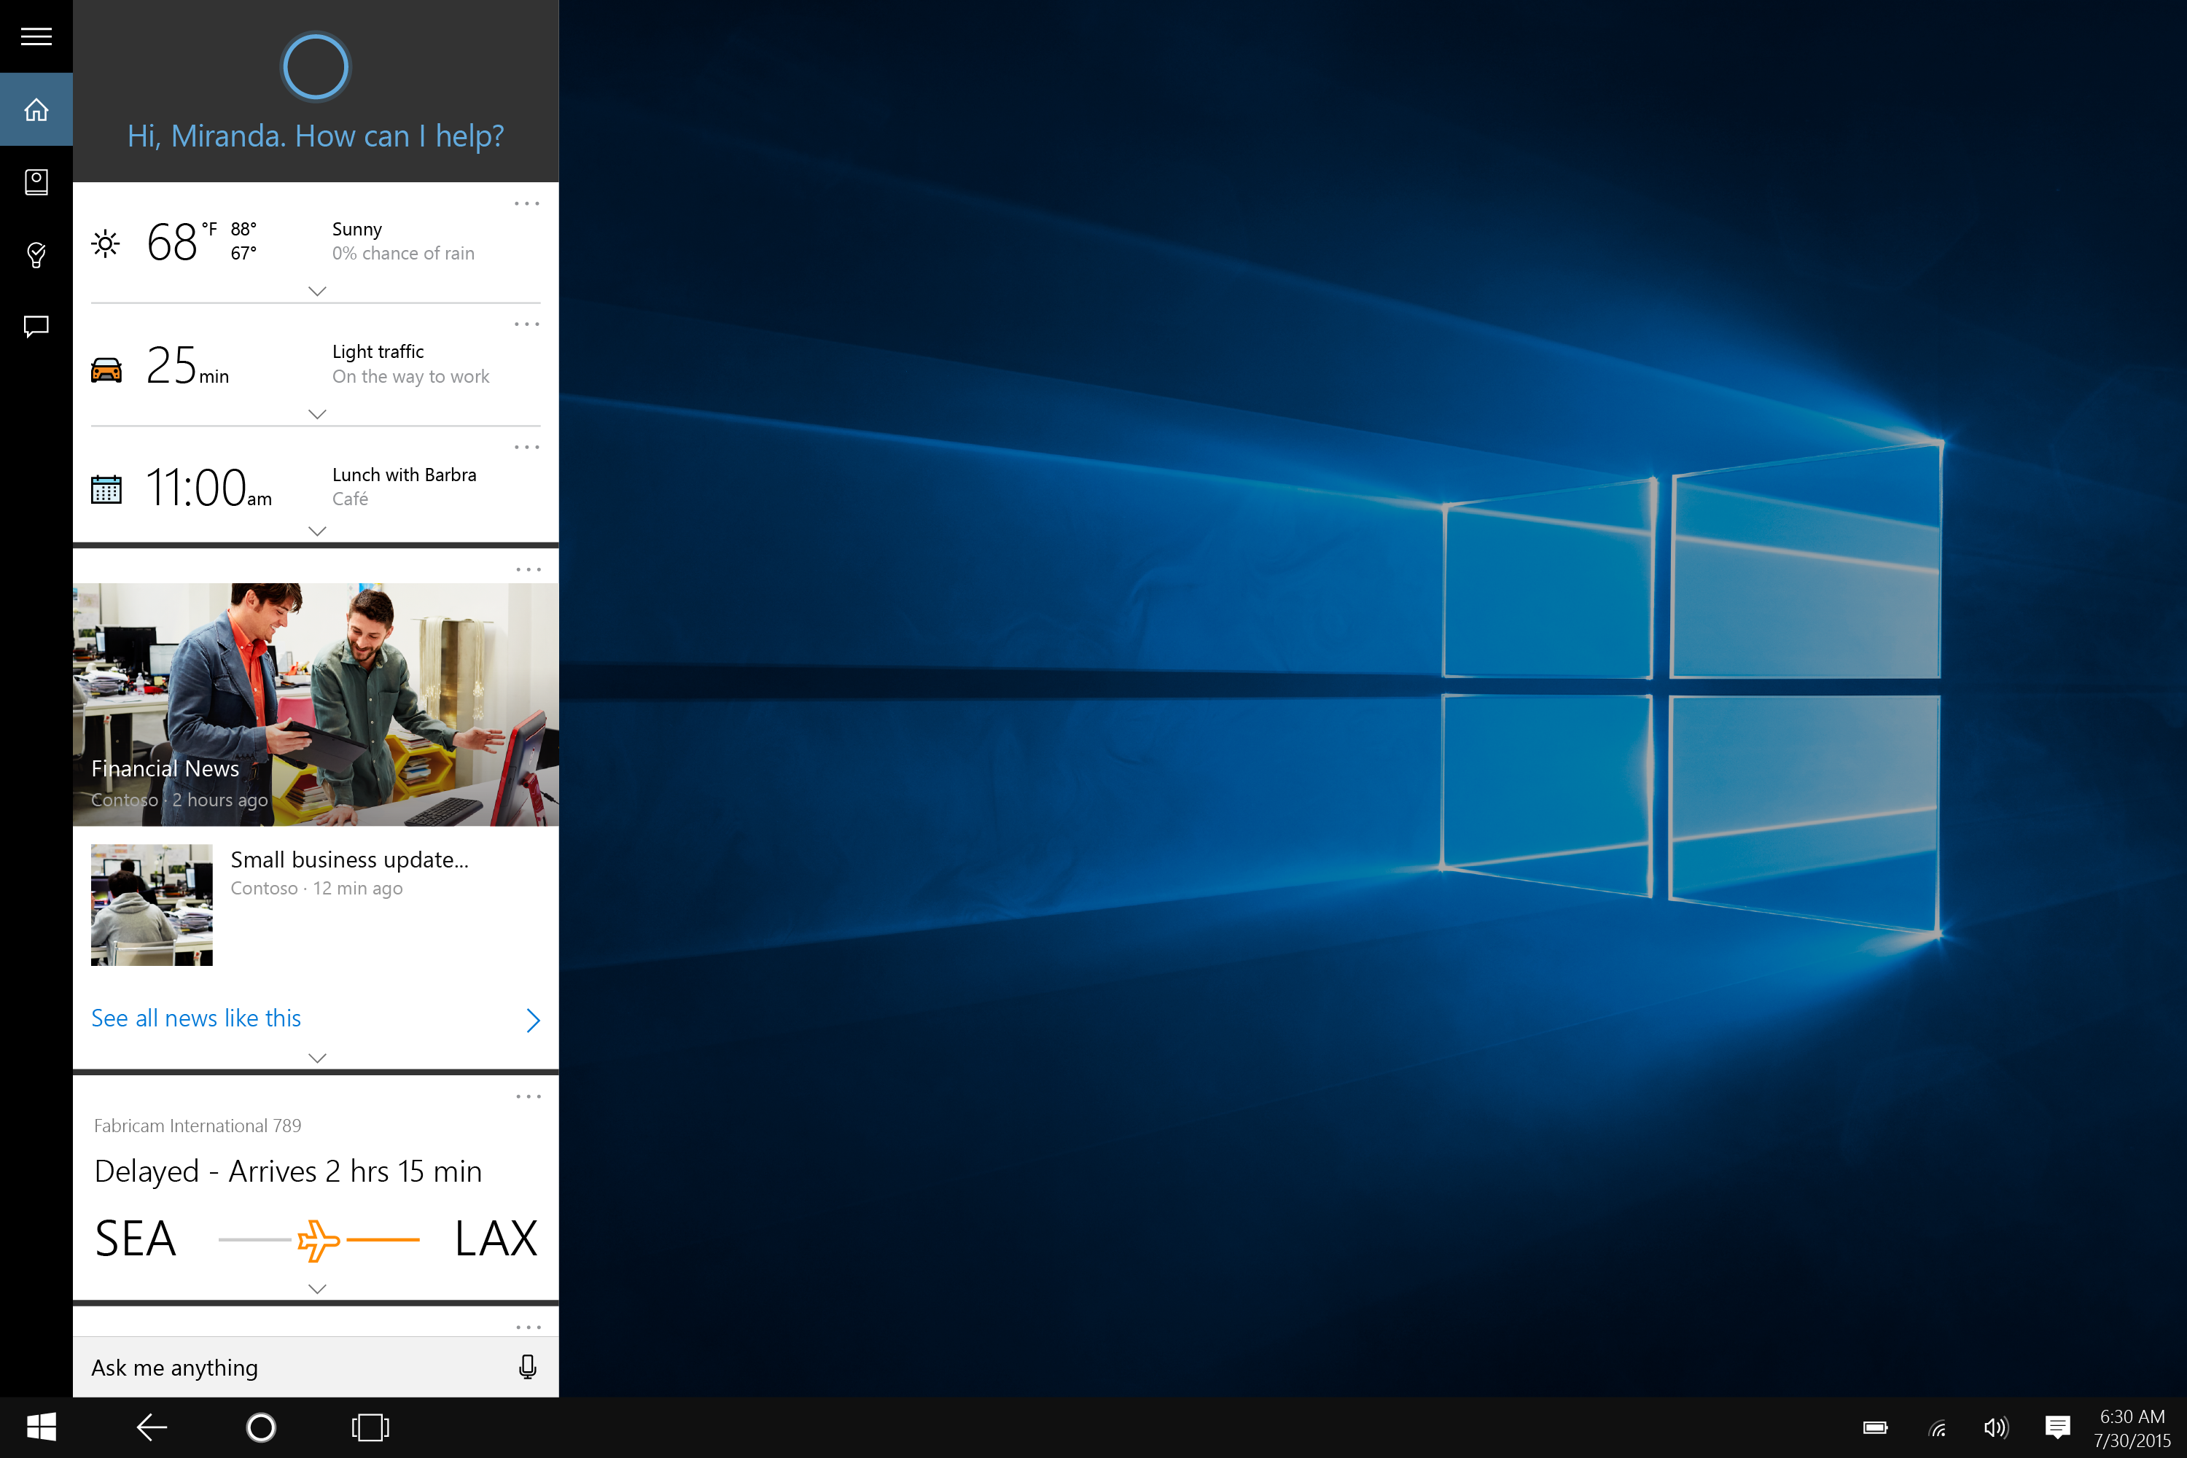This screenshot has width=2187, height=1458.
Task: Open the weather card's options menu
Action: (526, 203)
